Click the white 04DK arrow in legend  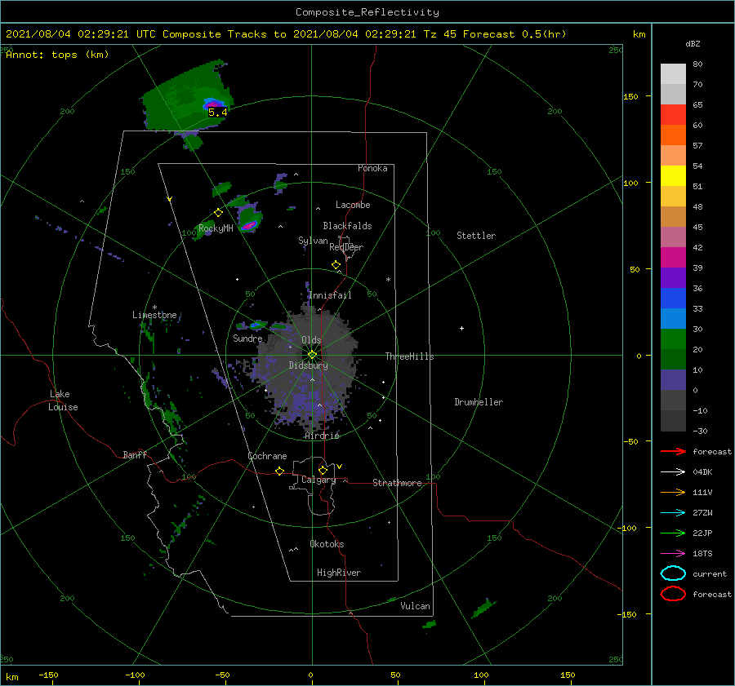673,472
